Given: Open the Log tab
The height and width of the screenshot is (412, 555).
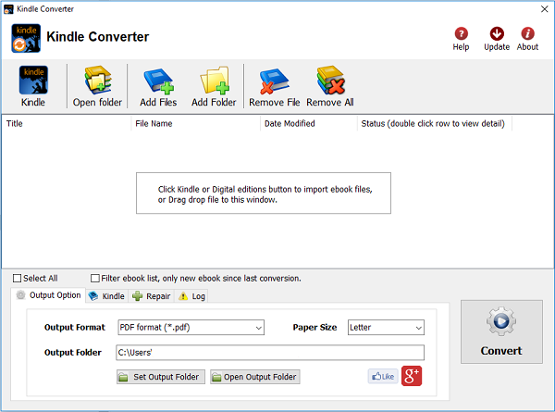Looking at the screenshot, I should [x=191, y=296].
